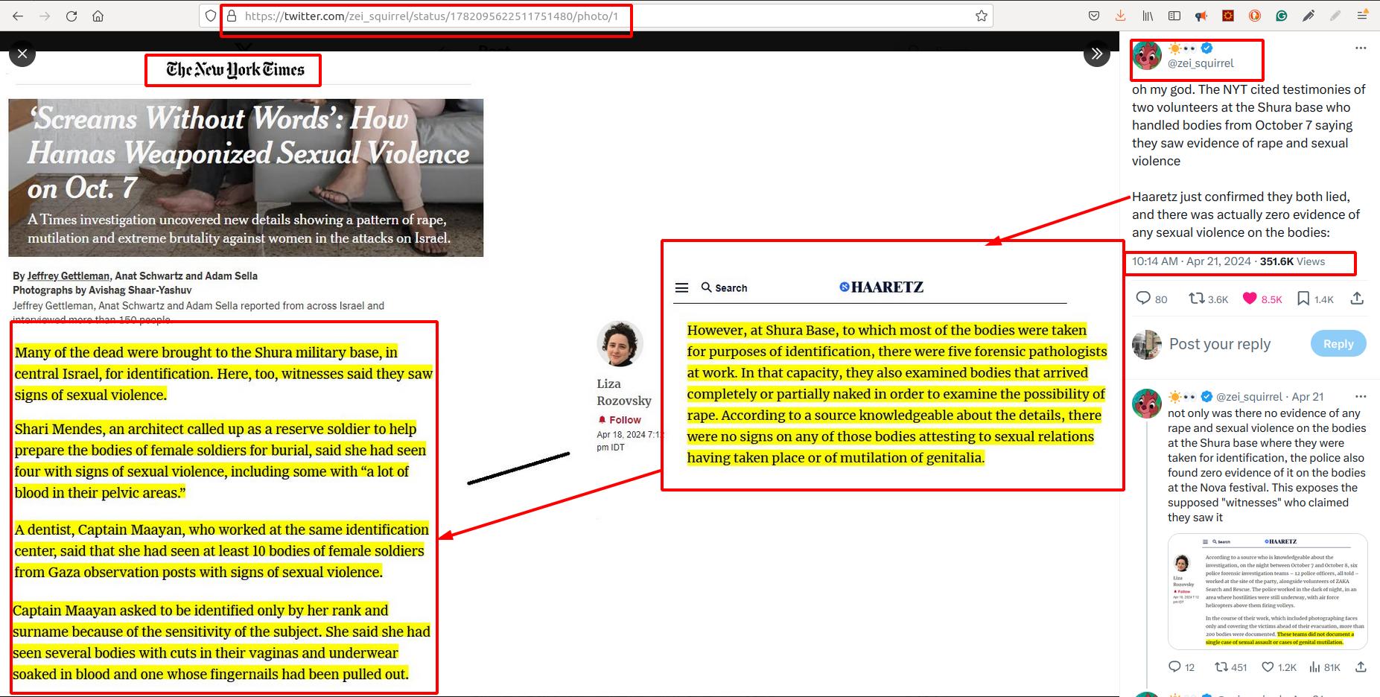Share the main tweet via share icon
This screenshot has width=1380, height=697.
[x=1357, y=299]
